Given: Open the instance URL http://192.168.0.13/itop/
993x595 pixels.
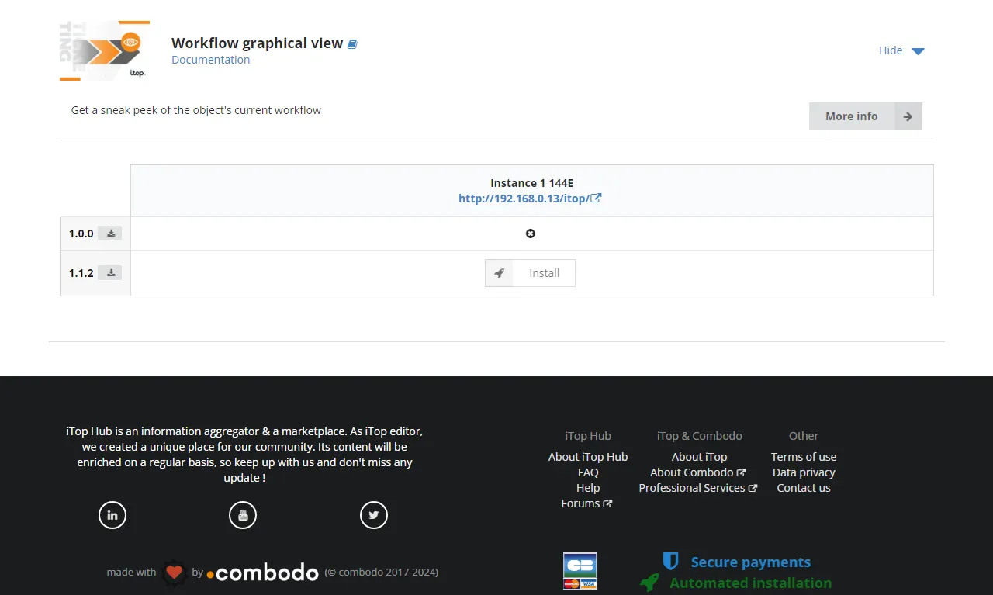Looking at the screenshot, I should point(524,199).
